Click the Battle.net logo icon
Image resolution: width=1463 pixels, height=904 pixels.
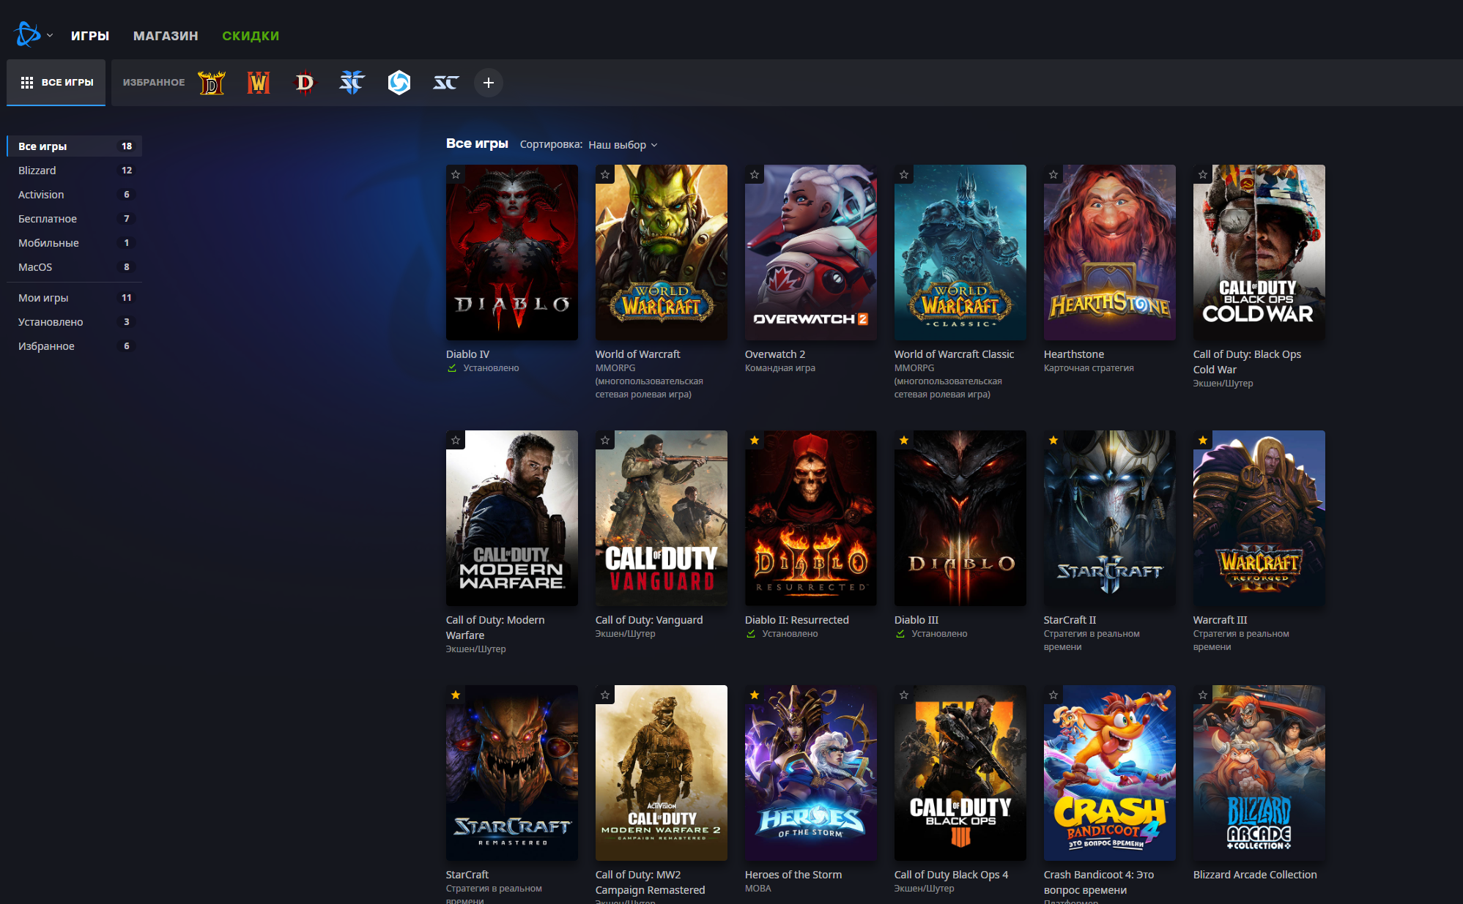[x=28, y=34]
